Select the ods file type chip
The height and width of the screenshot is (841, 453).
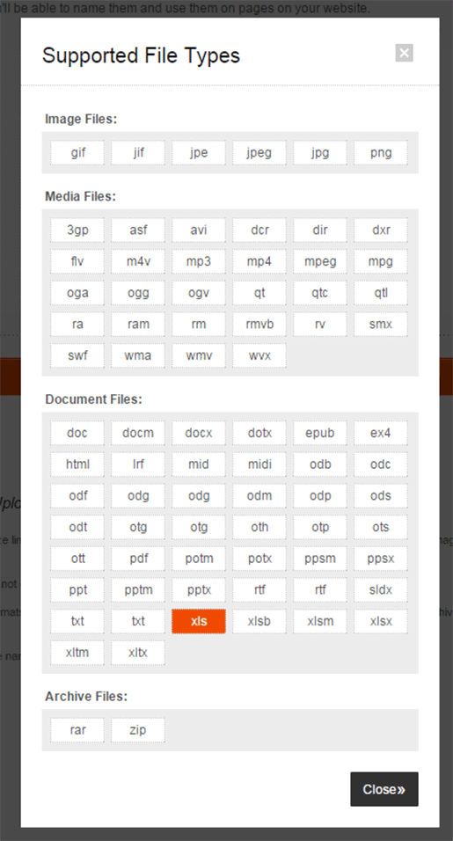[381, 495]
